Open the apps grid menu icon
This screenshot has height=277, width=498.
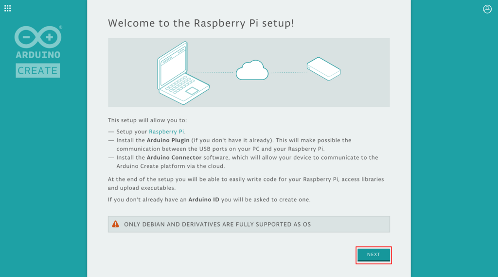(7, 8)
